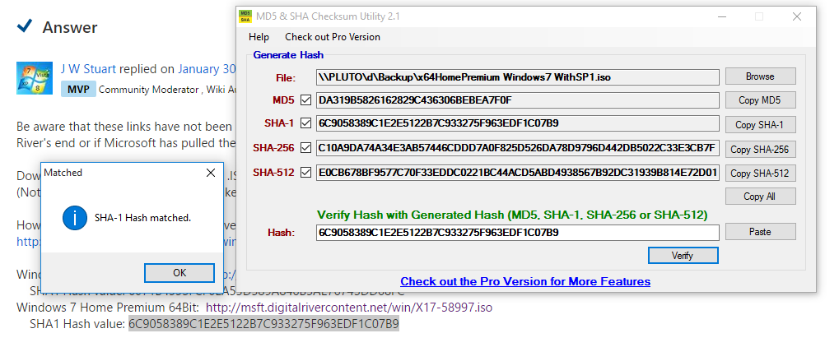Viewport: 839px width, 361px height.
Task: Click OK in the Matched dialog
Action: coord(179,273)
